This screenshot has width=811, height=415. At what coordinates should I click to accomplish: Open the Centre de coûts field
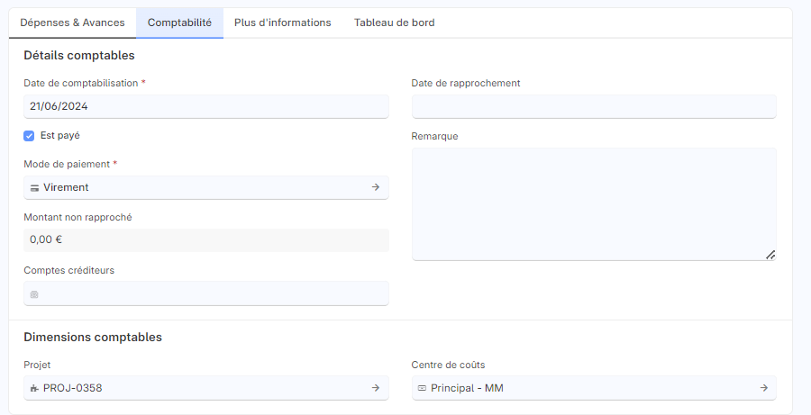coord(594,388)
